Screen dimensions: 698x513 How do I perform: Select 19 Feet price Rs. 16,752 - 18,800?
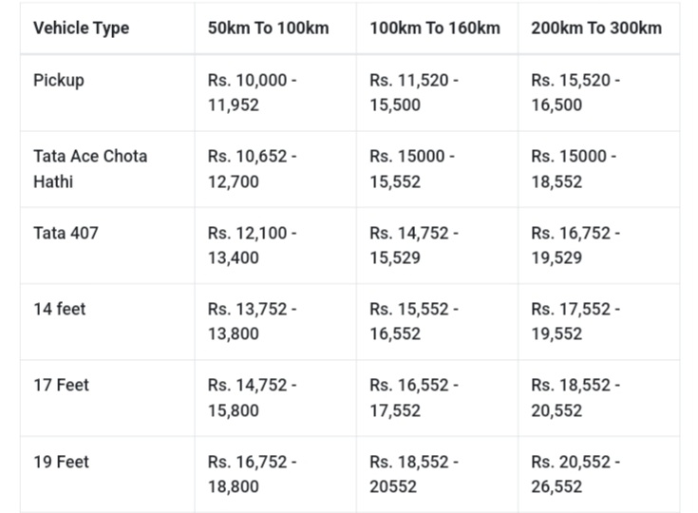point(253,474)
